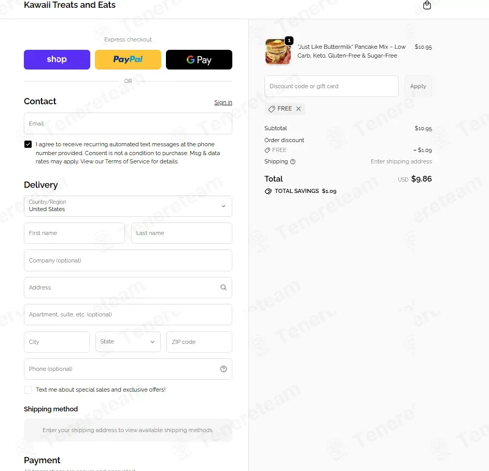The height and width of the screenshot is (471, 489).
Task: Click the phone field help icon
Action: point(223,369)
